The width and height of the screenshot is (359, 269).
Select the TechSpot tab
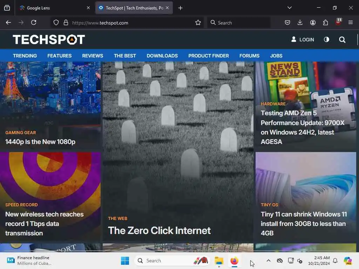(x=134, y=8)
